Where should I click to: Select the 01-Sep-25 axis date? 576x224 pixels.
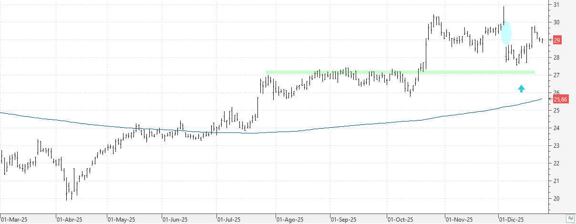tap(344, 220)
